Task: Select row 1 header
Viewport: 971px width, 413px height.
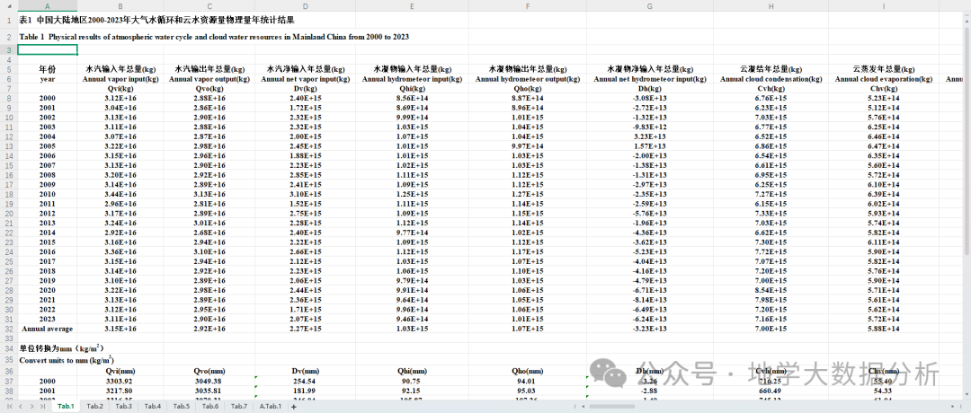Action: pos(9,20)
